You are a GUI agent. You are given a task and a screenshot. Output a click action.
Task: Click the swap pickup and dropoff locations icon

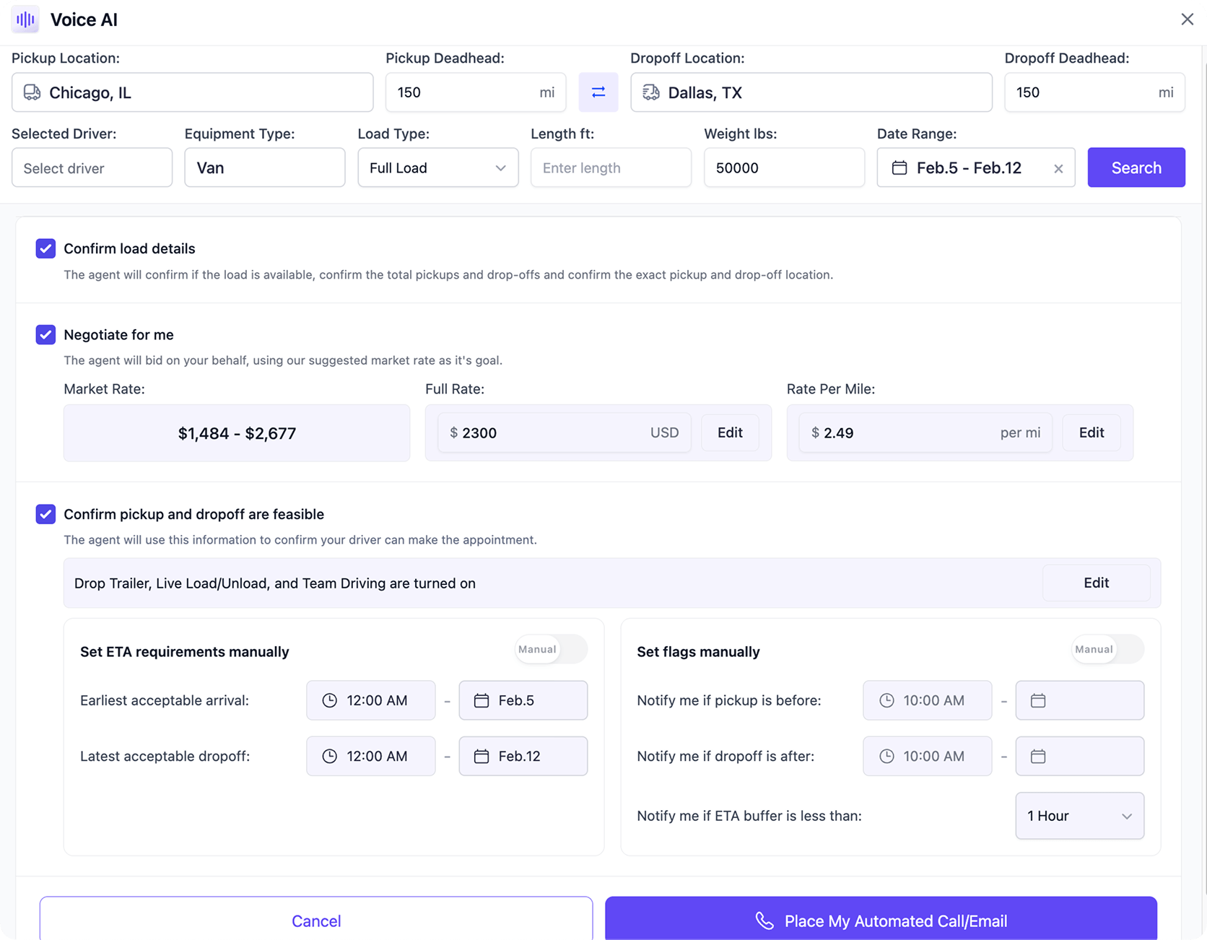point(598,92)
